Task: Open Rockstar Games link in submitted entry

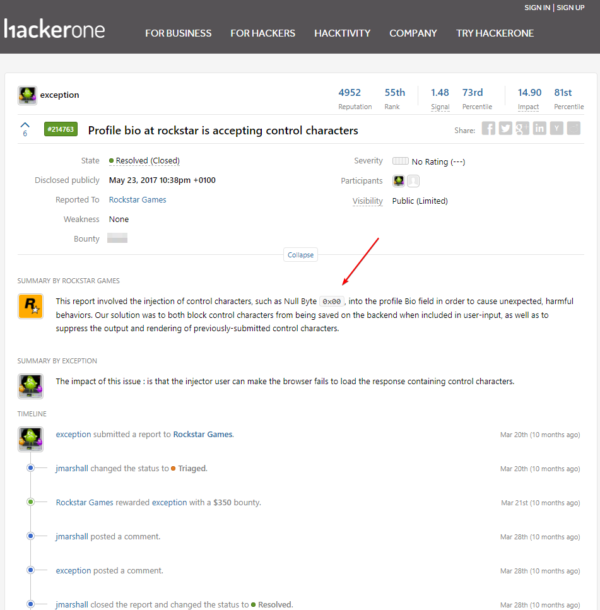Action: click(203, 435)
